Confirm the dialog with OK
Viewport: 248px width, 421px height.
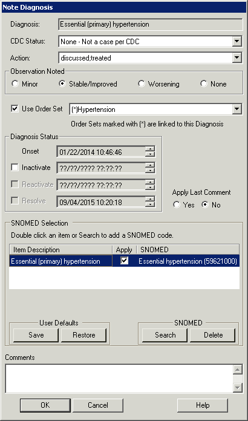point(45,405)
